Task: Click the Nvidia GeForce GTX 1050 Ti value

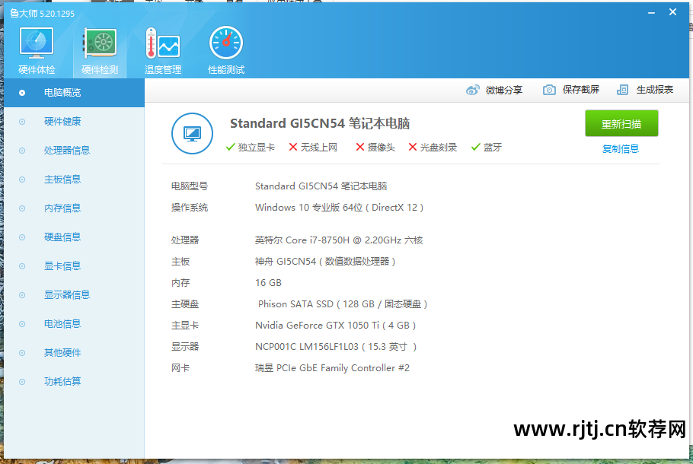Action: coord(335,326)
